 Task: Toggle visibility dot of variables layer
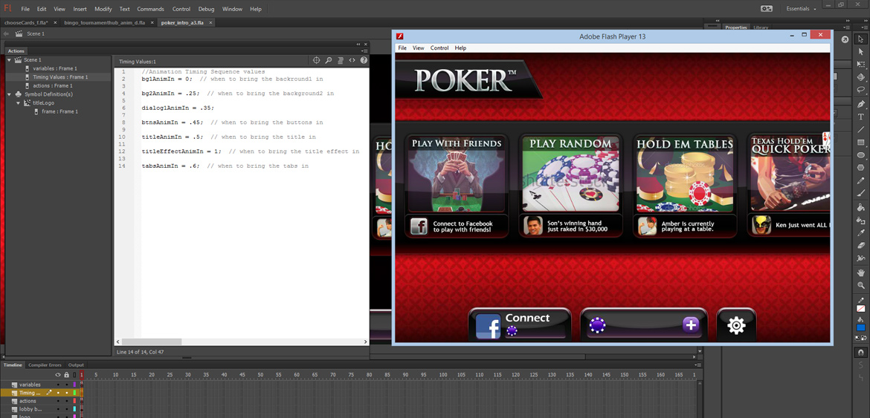click(x=58, y=385)
